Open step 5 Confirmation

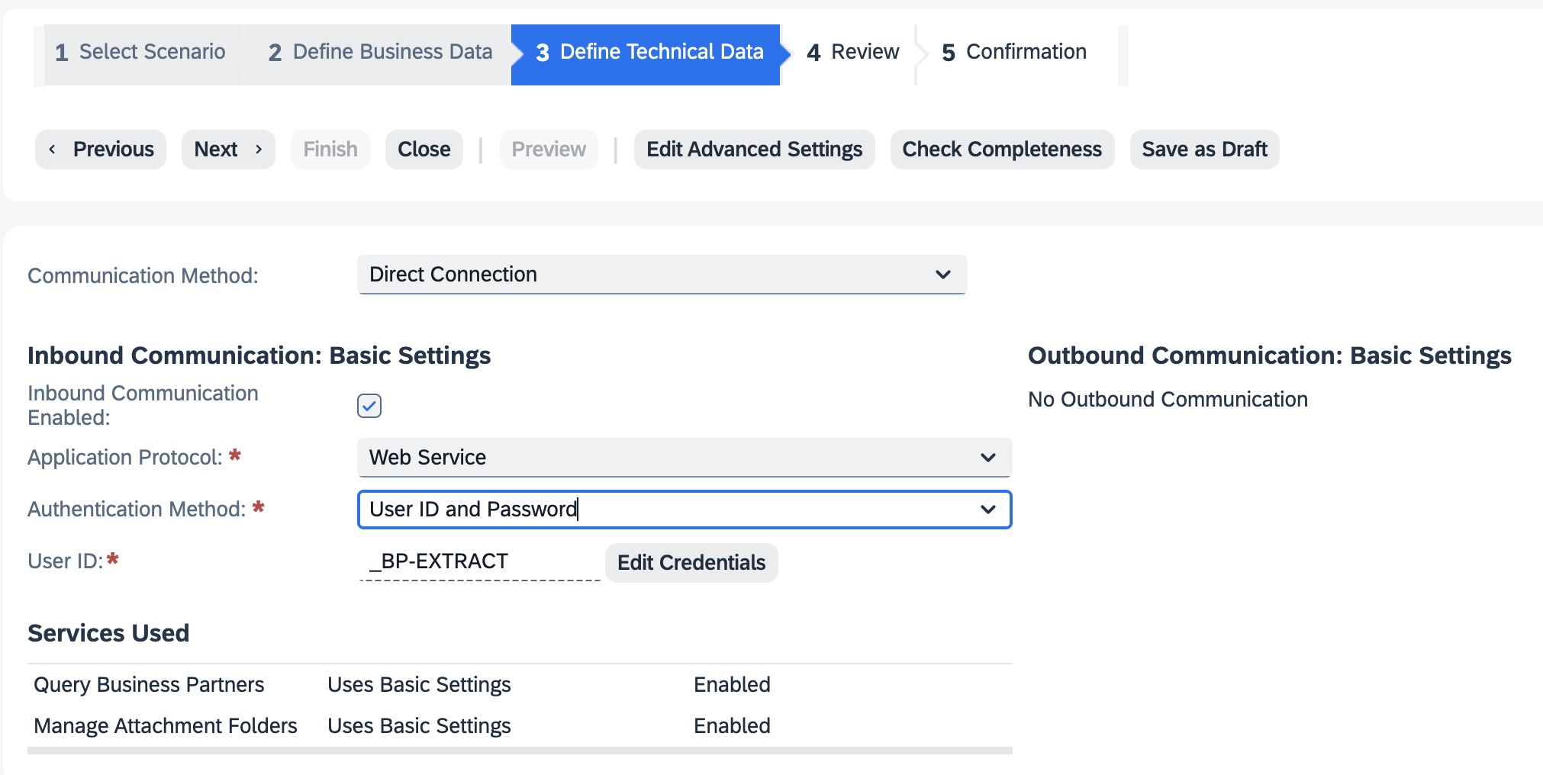click(x=1013, y=52)
